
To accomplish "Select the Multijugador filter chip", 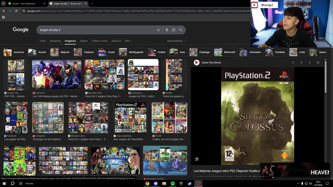I will pos(132,52).
